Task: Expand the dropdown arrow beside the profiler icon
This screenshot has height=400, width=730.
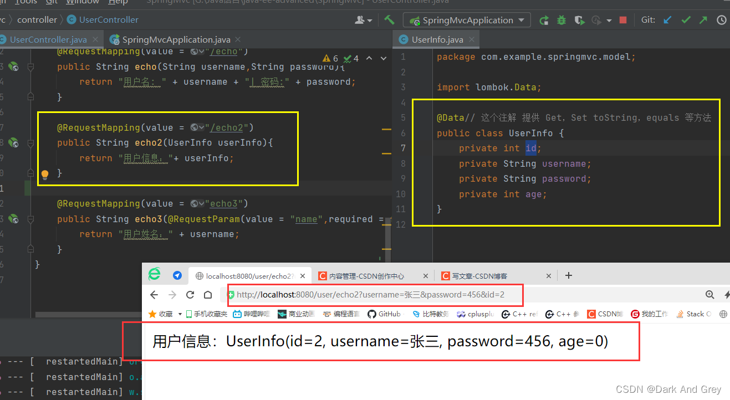Action: pyautogui.click(x=609, y=20)
